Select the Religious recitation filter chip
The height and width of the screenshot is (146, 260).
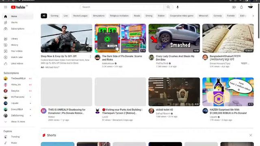(119, 16)
